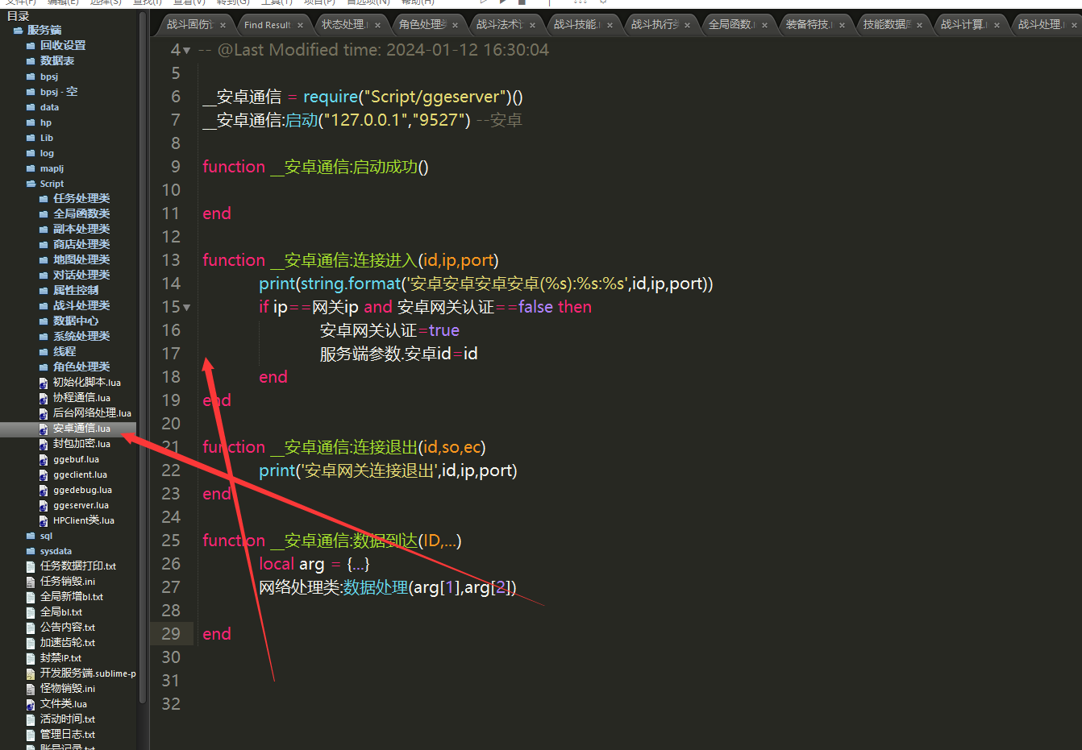The height and width of the screenshot is (750, 1082).
Task: Expand the 角色处理类 folder
Action: tap(44, 367)
